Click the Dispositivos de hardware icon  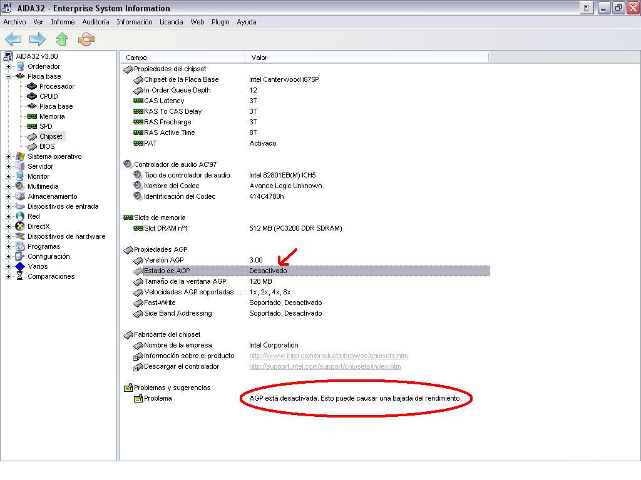[20, 236]
